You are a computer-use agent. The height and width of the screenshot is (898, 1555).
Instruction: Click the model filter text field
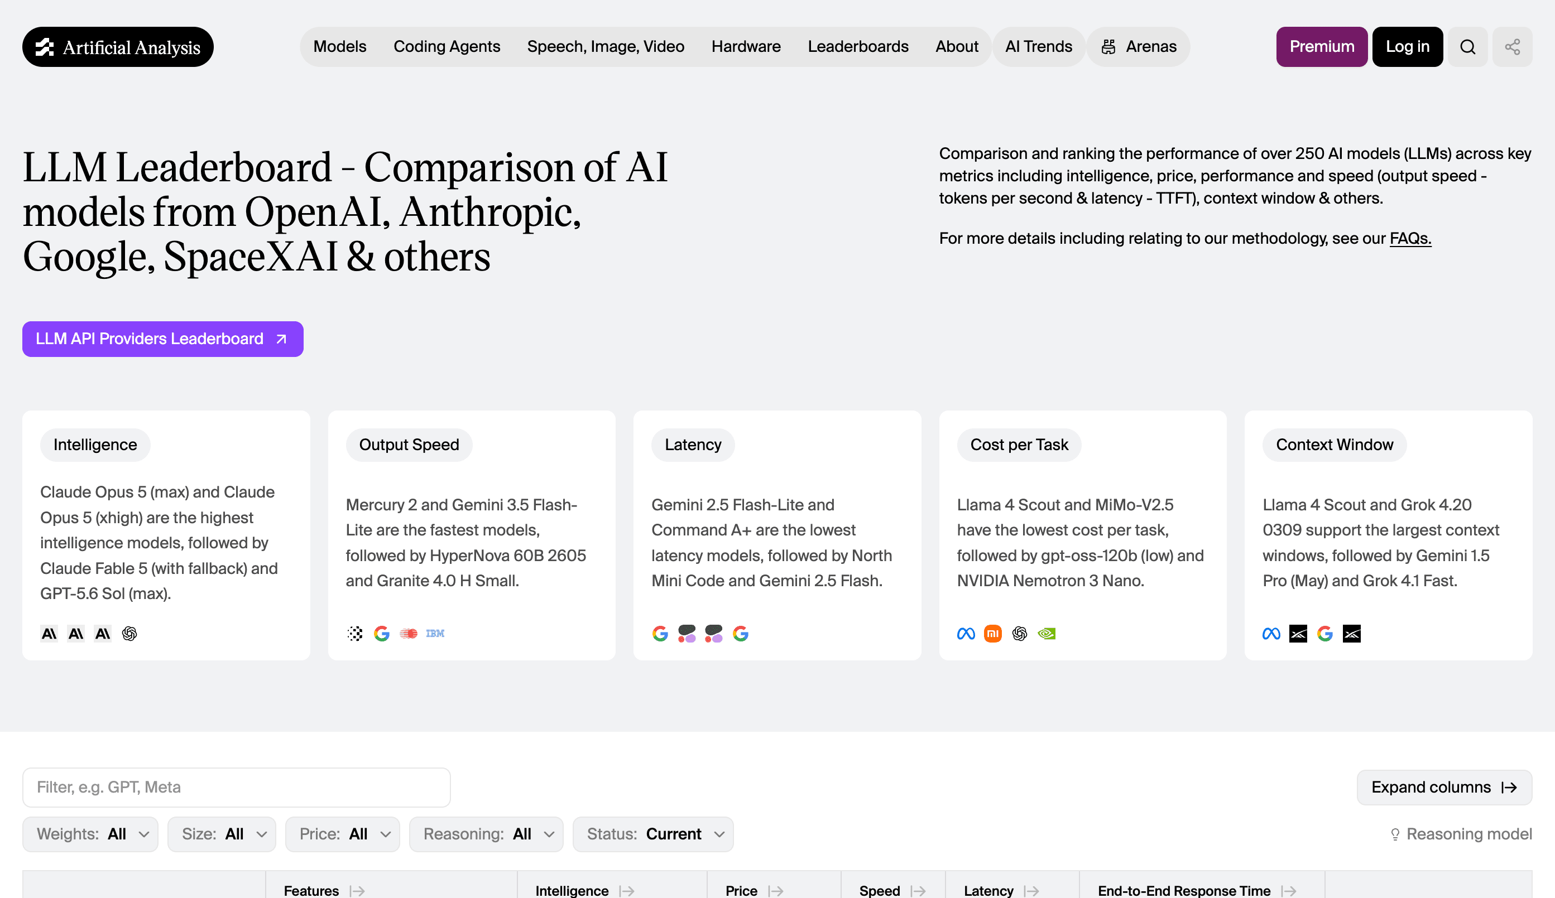(x=236, y=787)
